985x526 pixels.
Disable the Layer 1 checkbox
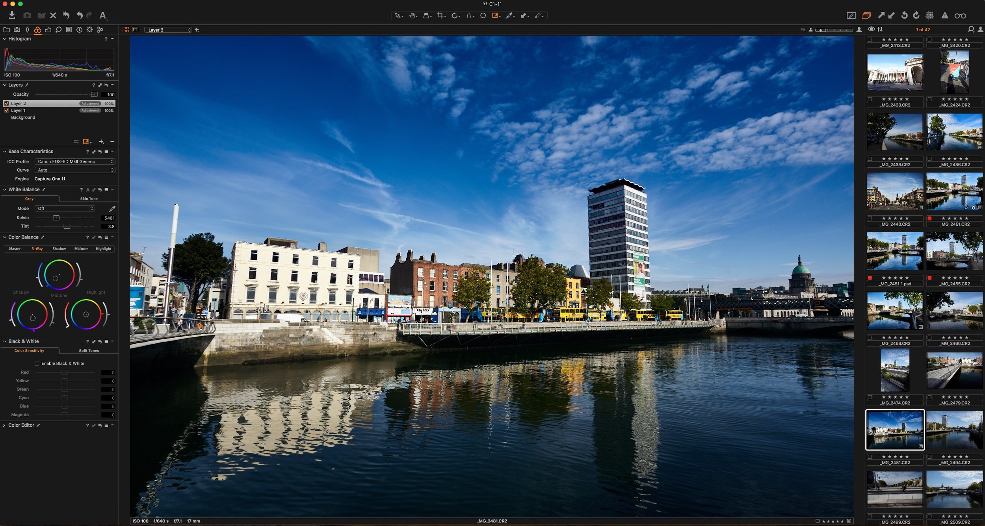click(6, 111)
